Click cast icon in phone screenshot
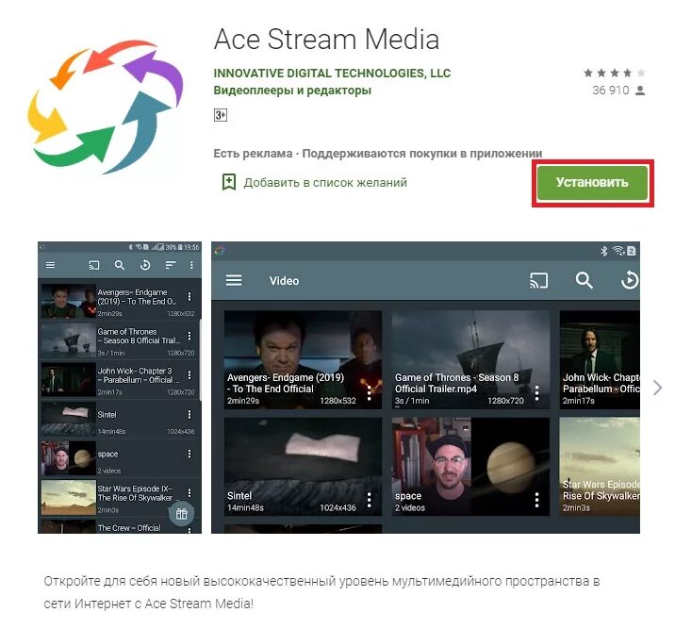Screen dimensions: 675x629 94,265
